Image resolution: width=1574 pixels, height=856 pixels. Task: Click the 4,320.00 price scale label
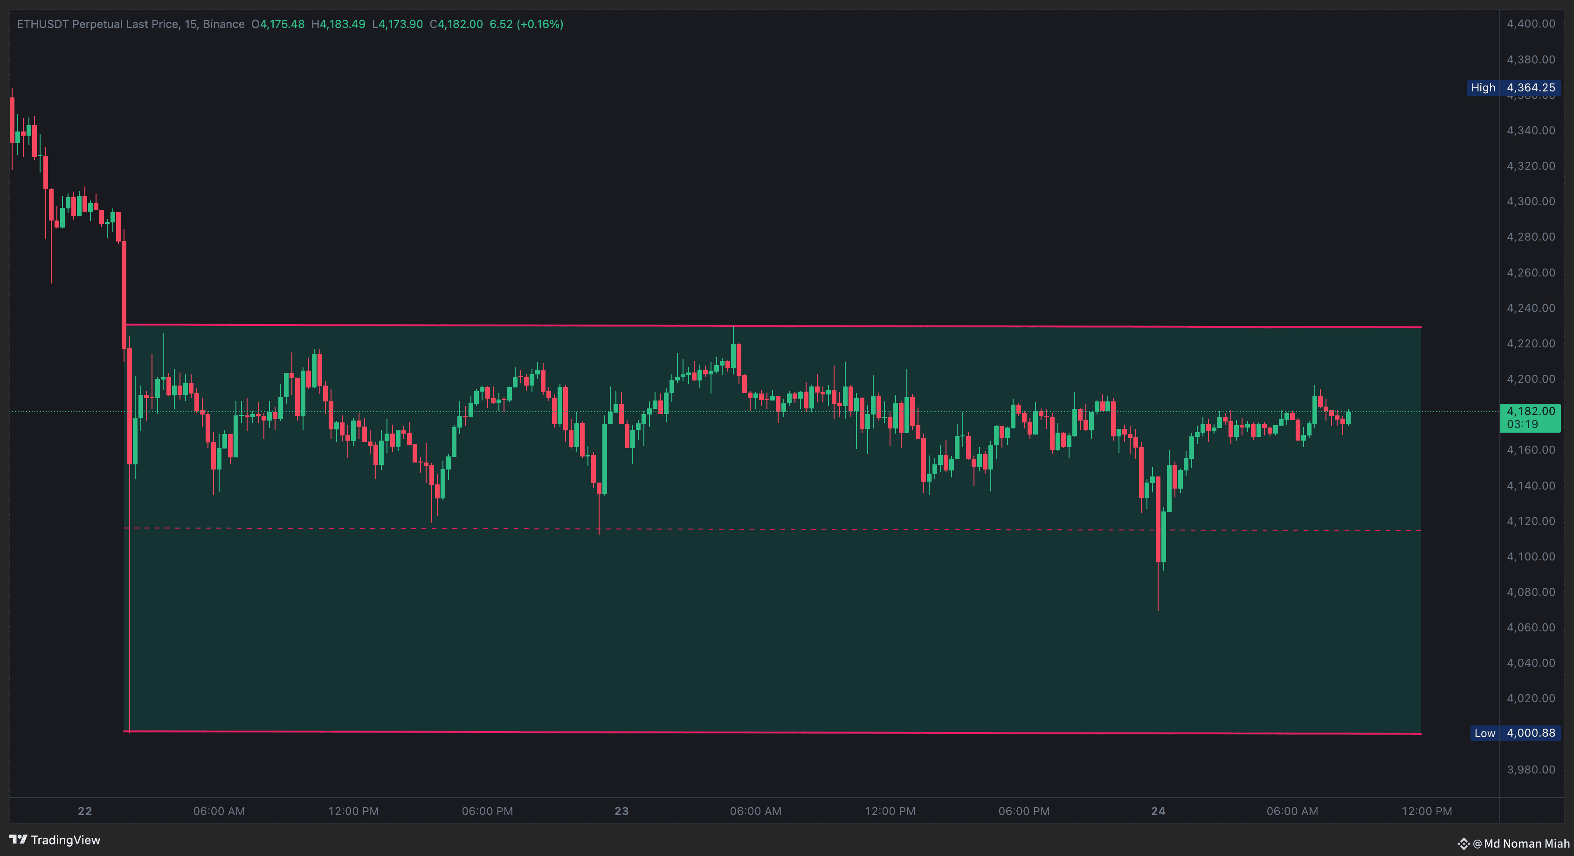(x=1531, y=166)
